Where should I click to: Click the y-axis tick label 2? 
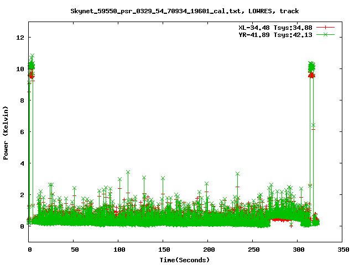[x=22, y=195]
